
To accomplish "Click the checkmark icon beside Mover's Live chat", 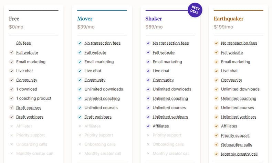I will (80, 71).
